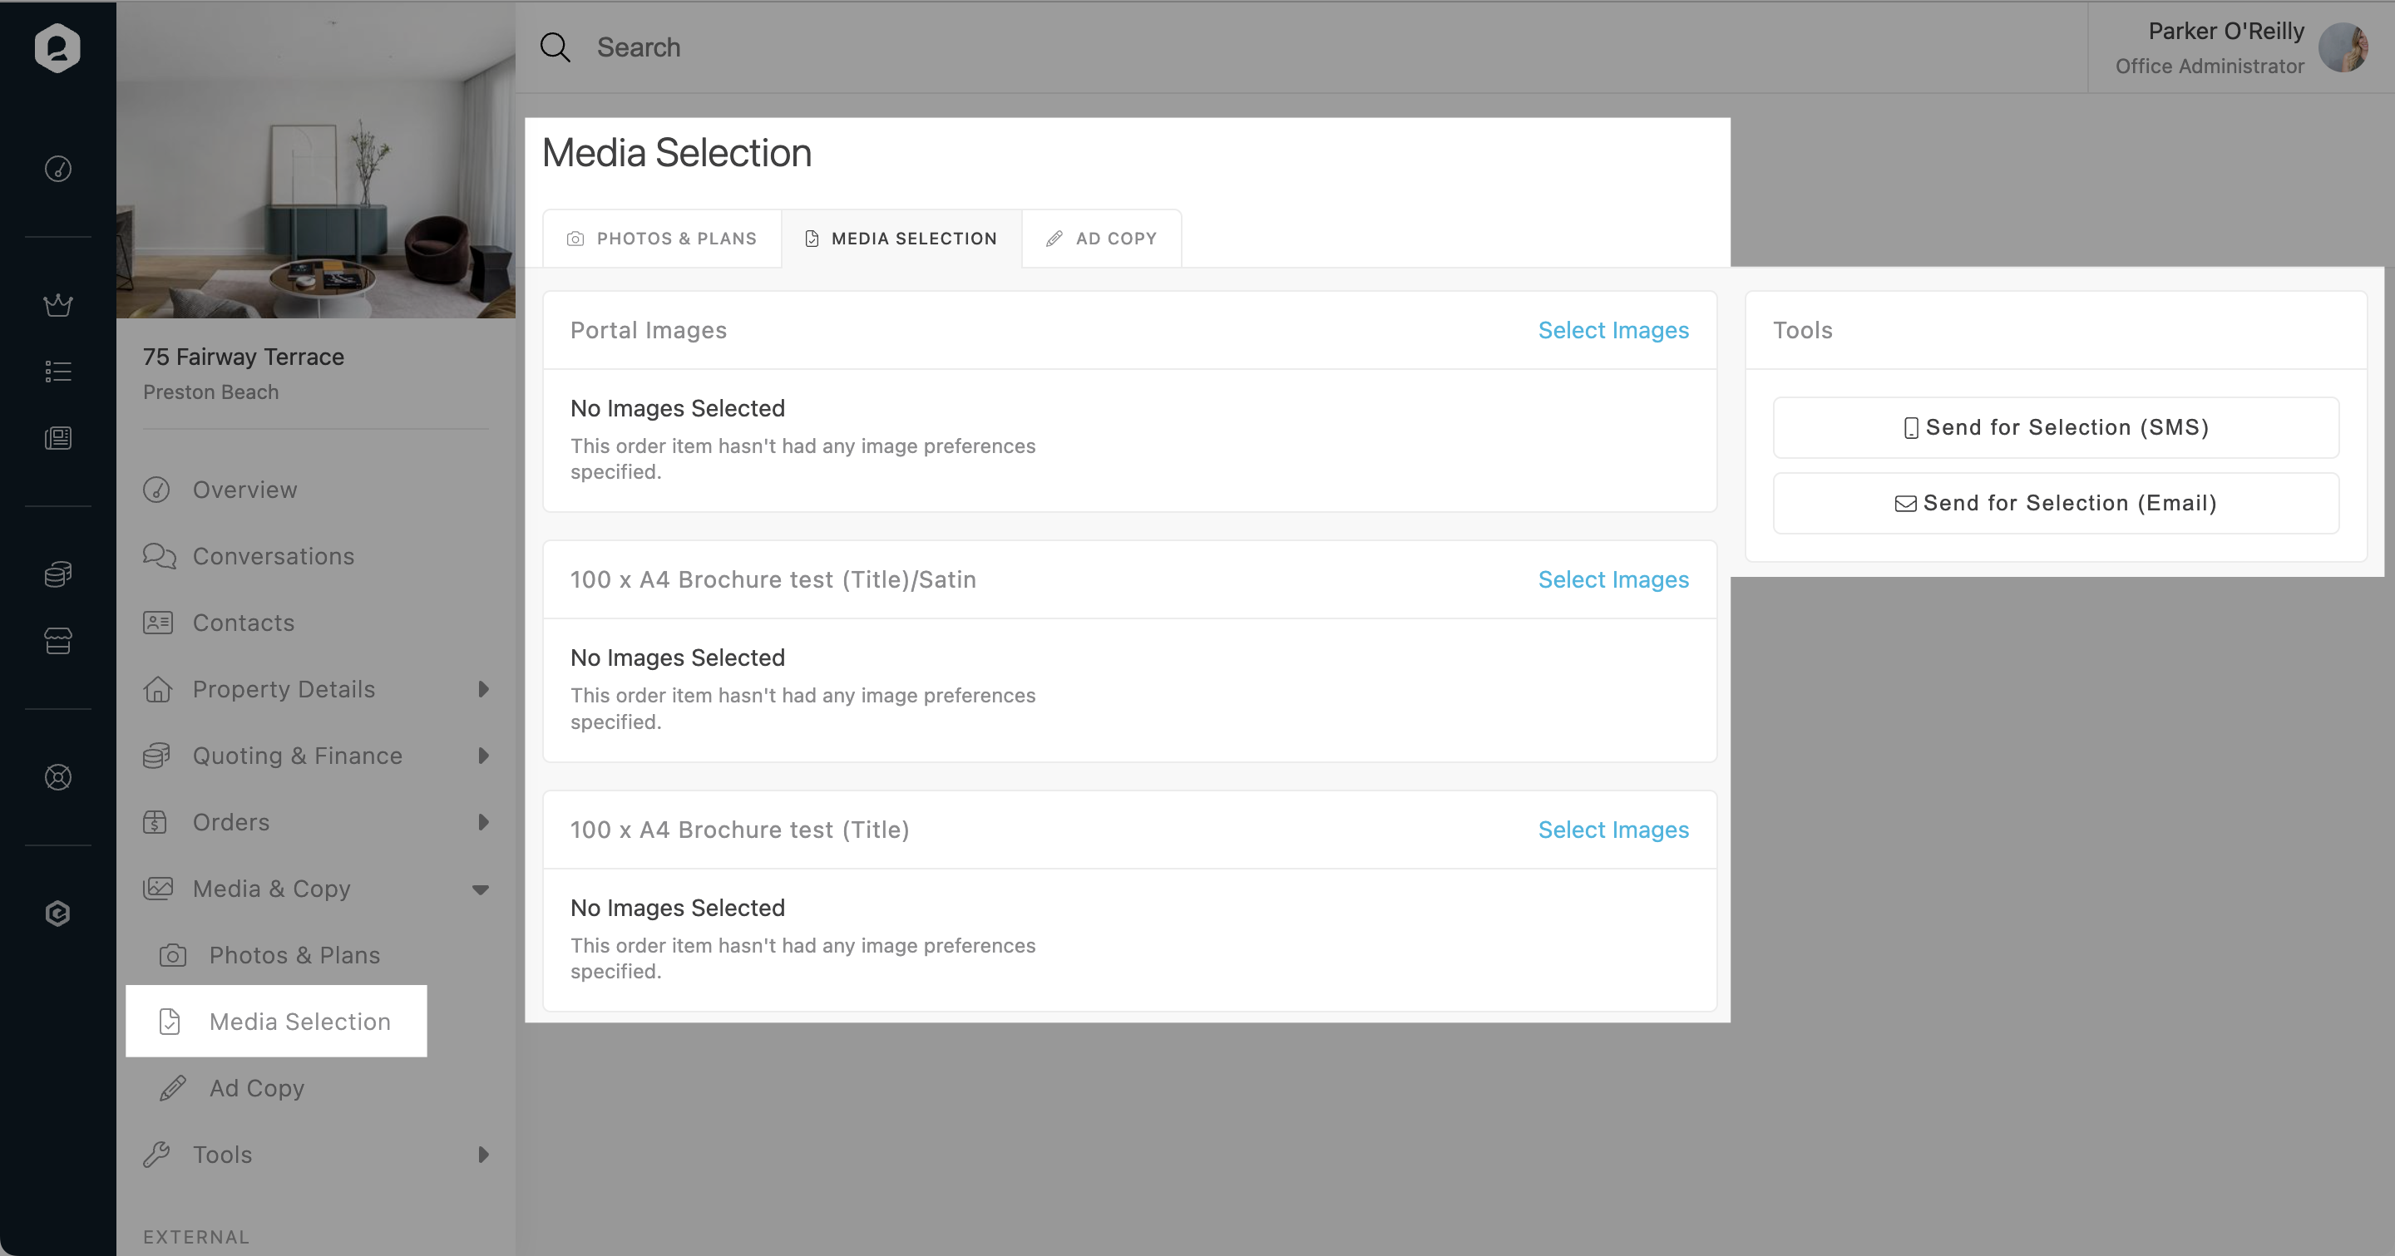
Task: Expand Quoting & Finance menu arrow
Action: click(482, 756)
